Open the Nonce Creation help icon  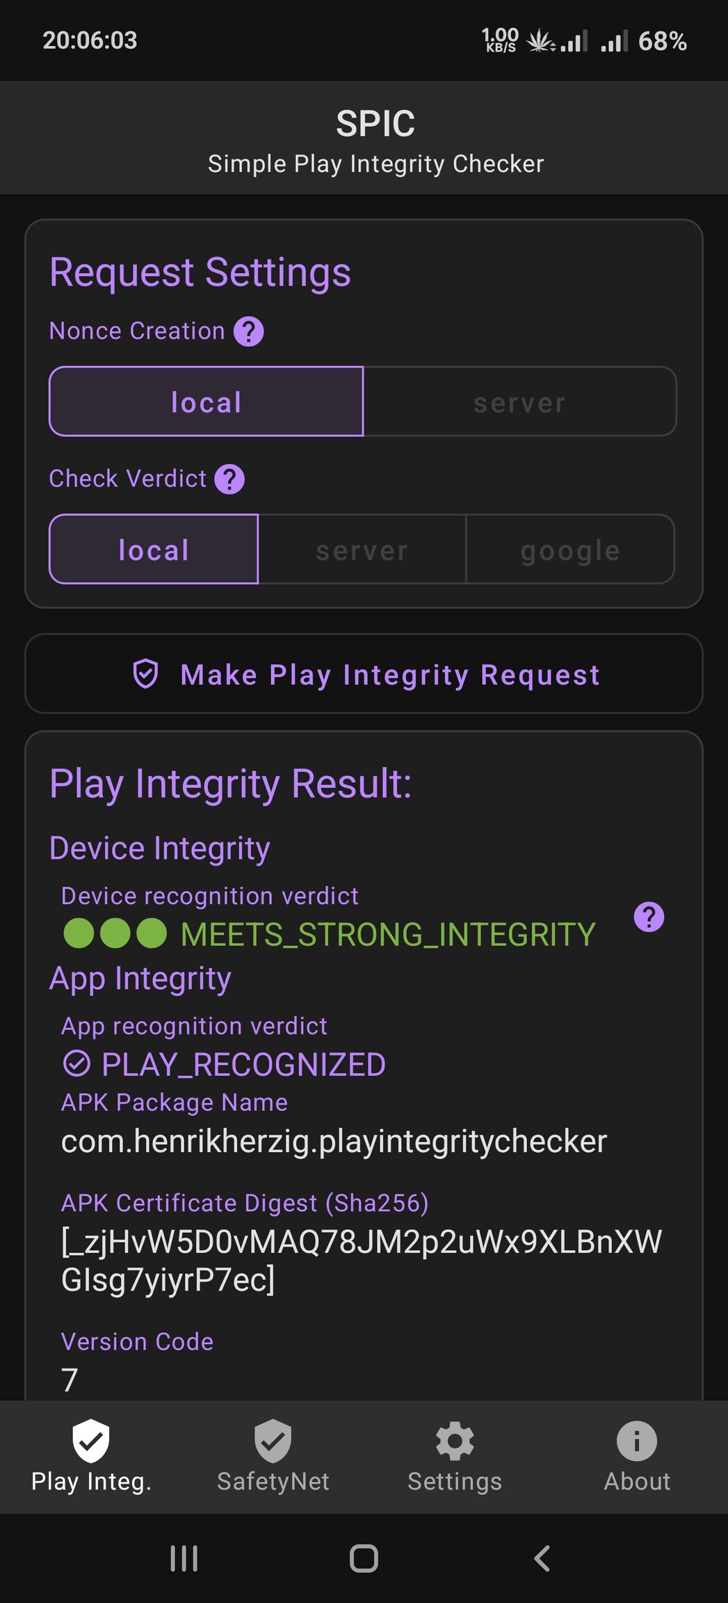click(248, 331)
